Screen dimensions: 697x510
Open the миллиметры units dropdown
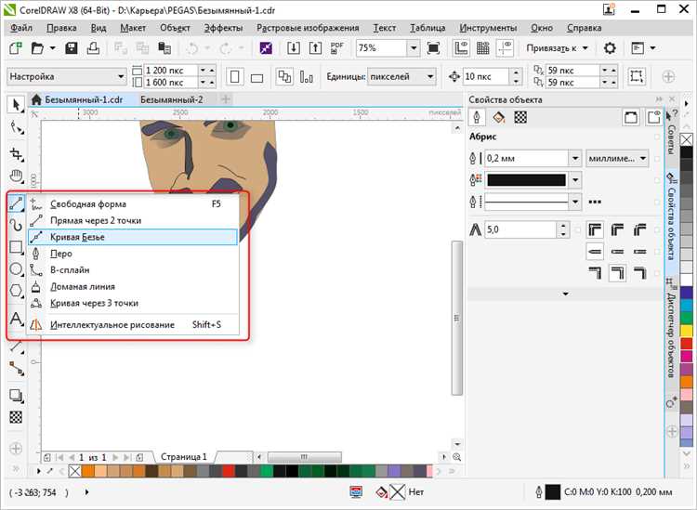click(x=617, y=158)
